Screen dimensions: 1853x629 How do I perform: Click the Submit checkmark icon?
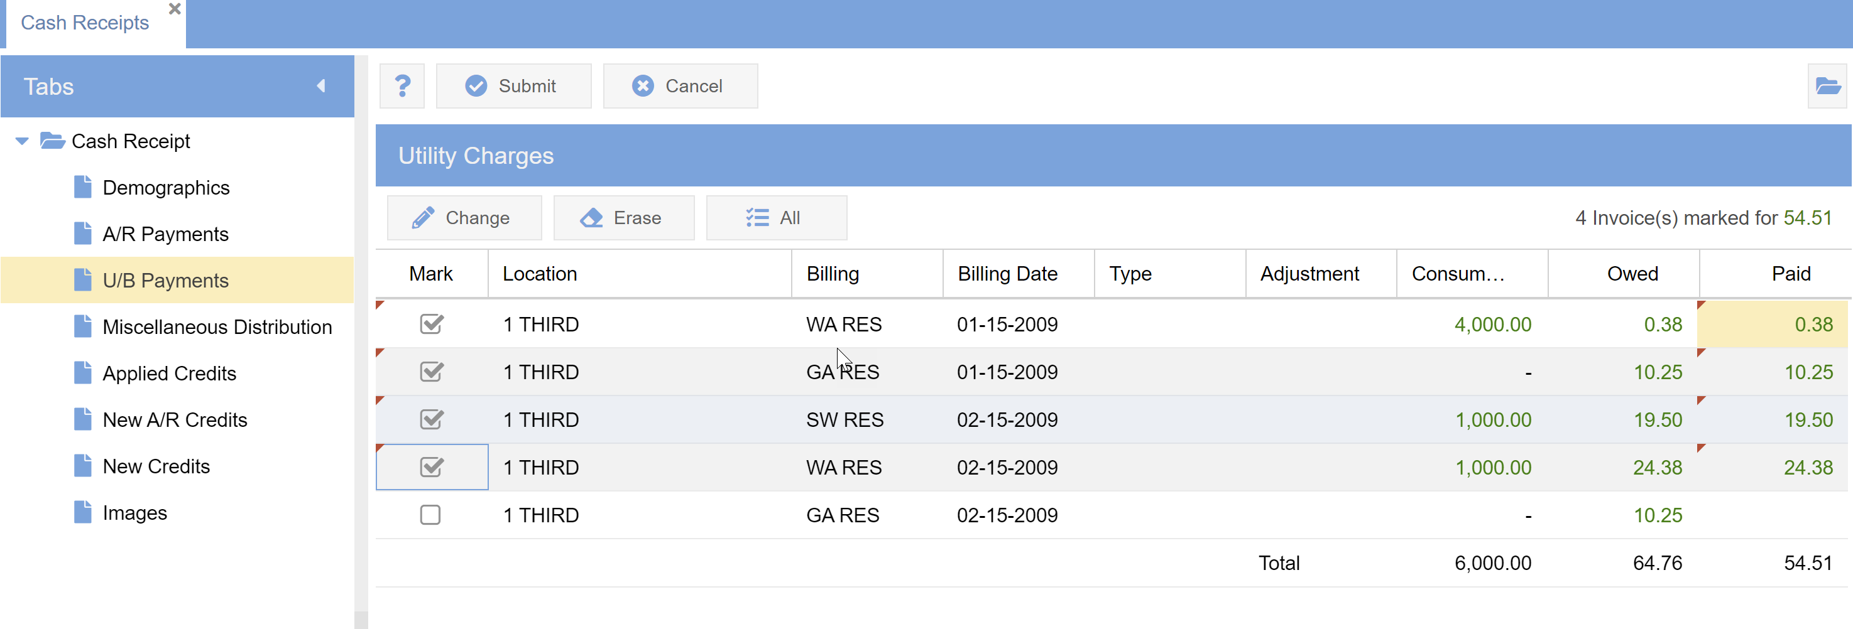click(476, 86)
